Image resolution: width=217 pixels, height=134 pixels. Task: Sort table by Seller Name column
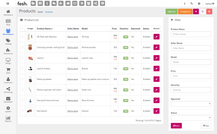point(73,28)
